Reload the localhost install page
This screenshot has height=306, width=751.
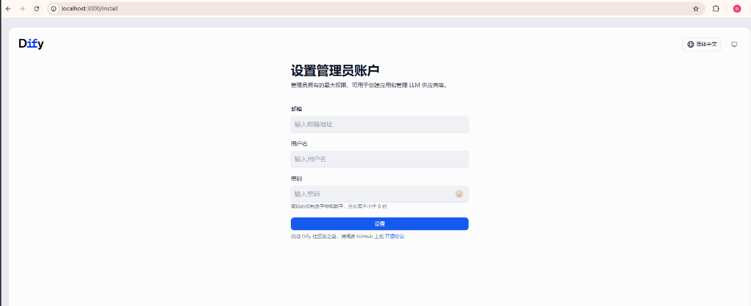pos(36,9)
